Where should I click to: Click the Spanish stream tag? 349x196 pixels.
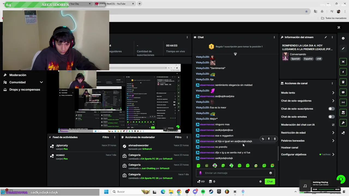click(x=295, y=59)
